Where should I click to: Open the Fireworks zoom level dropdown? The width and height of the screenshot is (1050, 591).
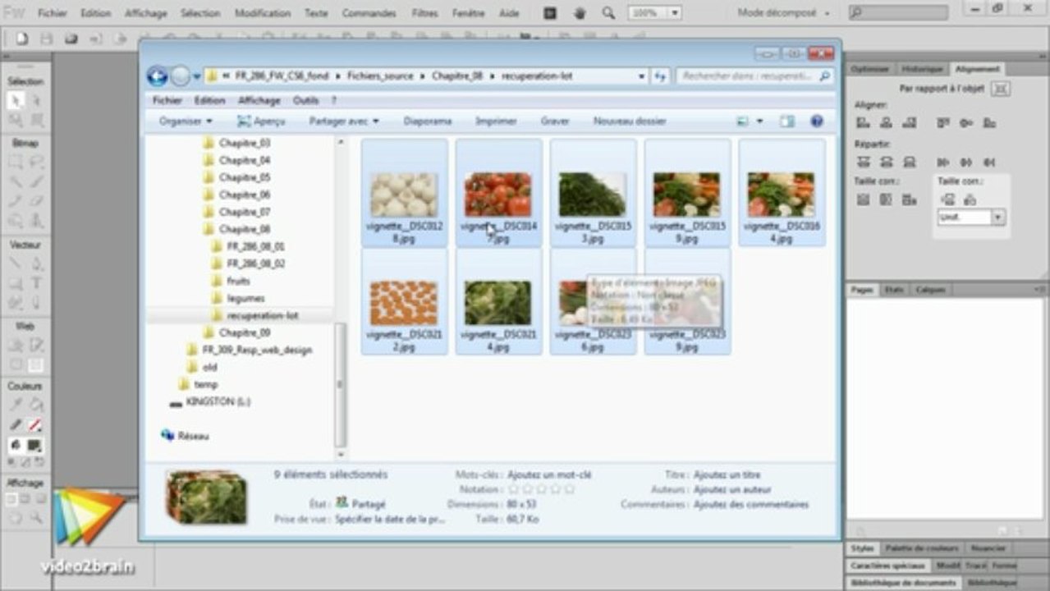675,13
